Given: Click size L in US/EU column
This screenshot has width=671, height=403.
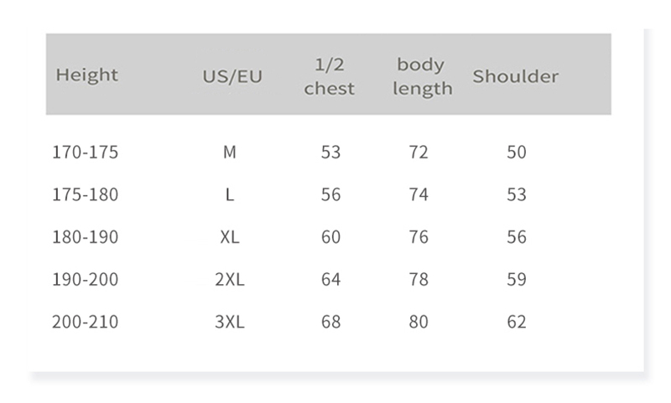Looking at the screenshot, I should (x=230, y=194).
